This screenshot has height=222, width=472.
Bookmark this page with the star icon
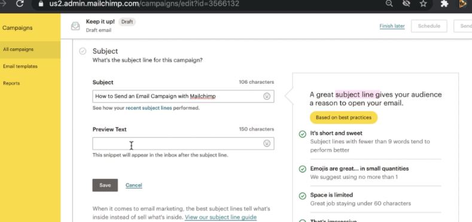click(x=423, y=4)
